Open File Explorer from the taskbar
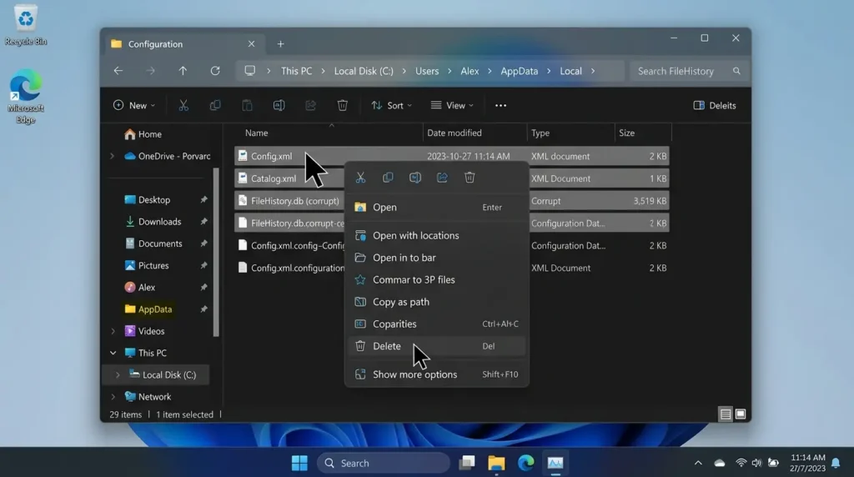Screen dimensions: 854x477 tap(496, 463)
